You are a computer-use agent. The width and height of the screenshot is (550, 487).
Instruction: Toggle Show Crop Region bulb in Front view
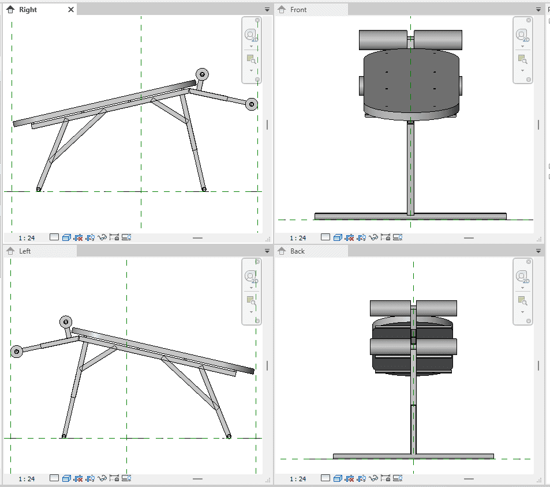point(361,237)
